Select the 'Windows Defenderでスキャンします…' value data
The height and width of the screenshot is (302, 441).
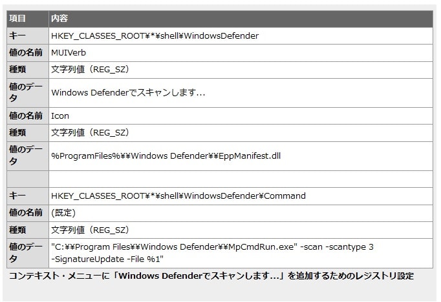tap(128, 93)
